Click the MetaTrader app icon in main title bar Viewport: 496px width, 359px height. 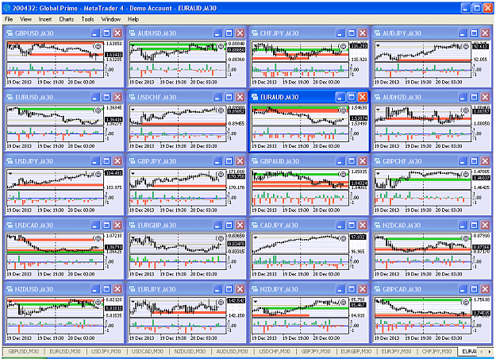[6, 8]
